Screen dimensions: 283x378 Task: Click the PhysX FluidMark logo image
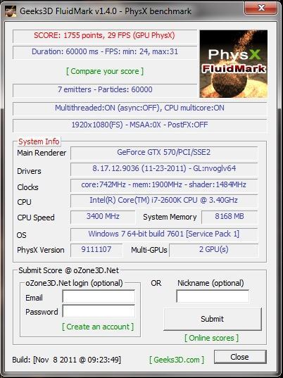pyautogui.click(x=233, y=63)
